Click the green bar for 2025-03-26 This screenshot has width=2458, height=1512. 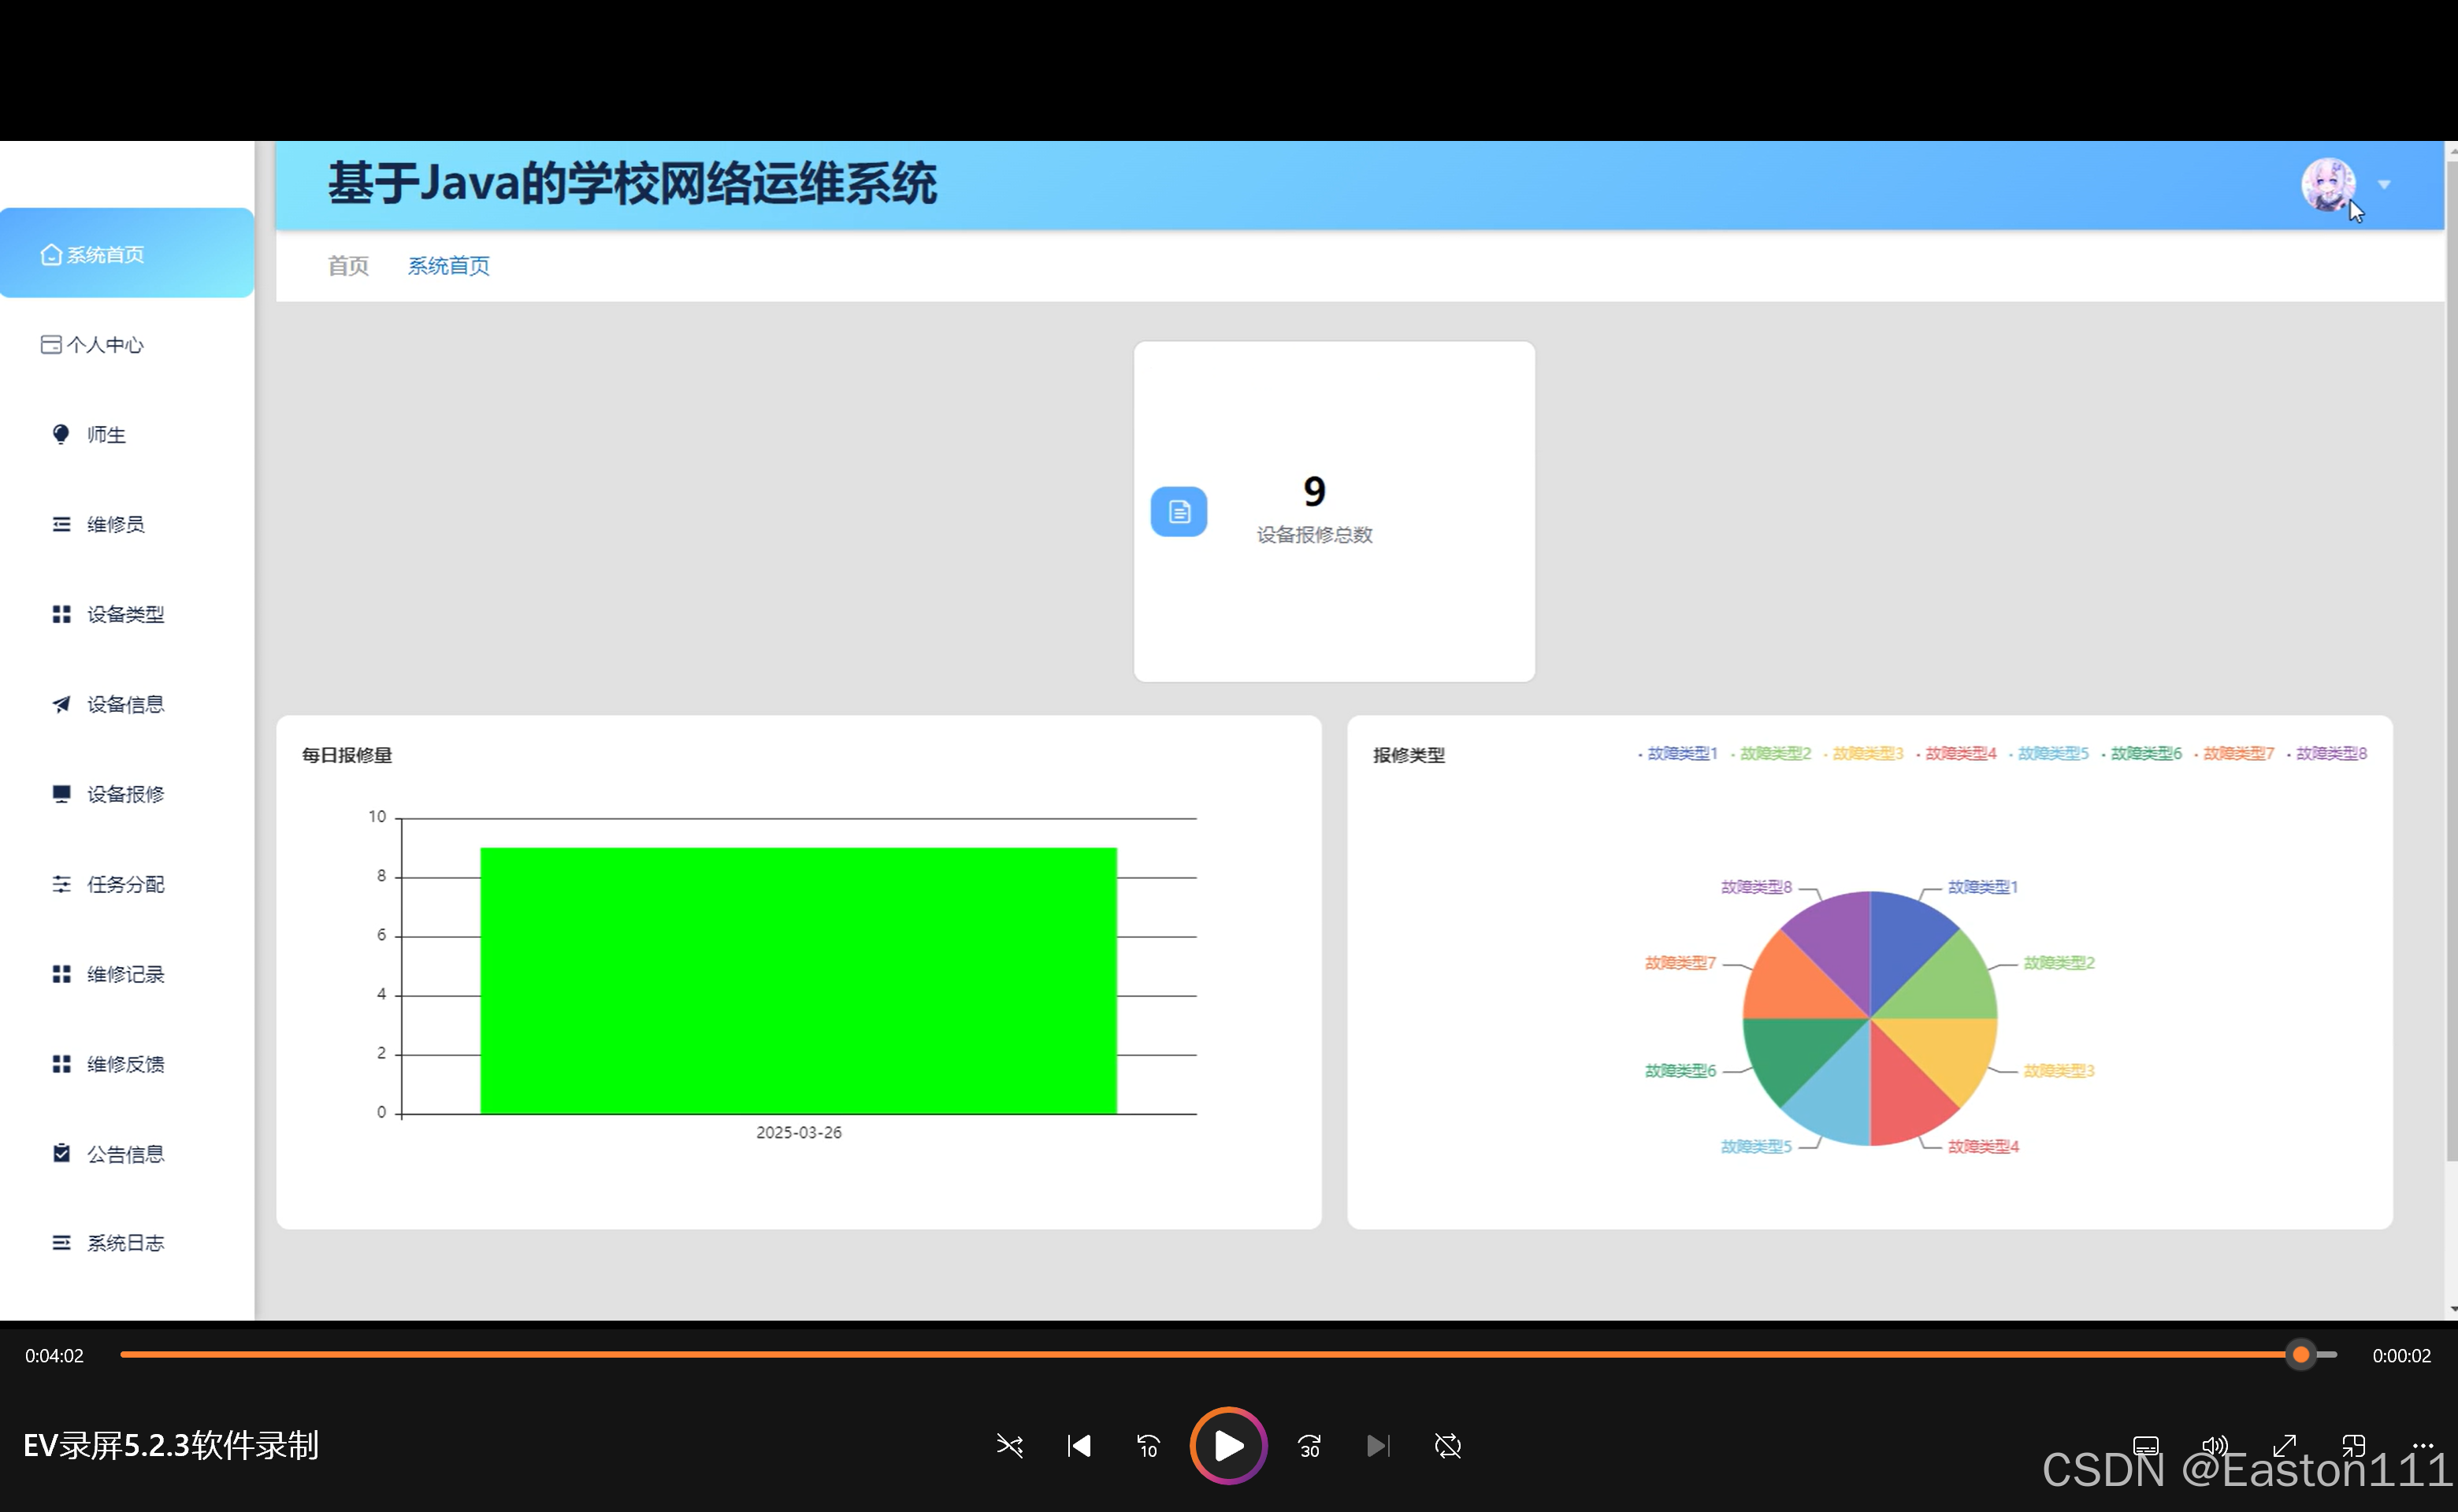(x=798, y=981)
